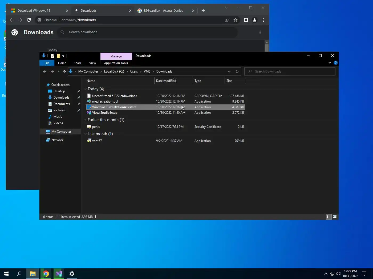Switch to Large icons view in status bar
The image size is (373, 279).
pos(335,217)
